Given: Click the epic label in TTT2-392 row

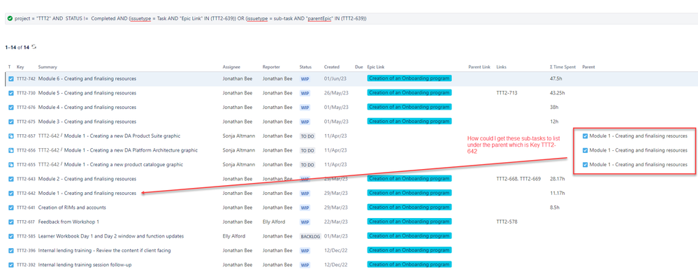Looking at the screenshot, I should (409, 265).
